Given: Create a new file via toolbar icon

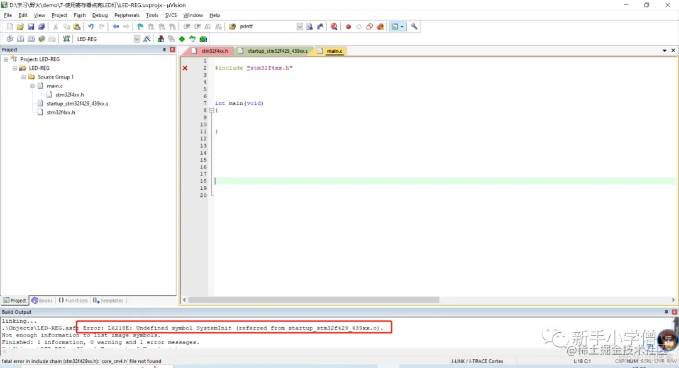Looking at the screenshot, I should tap(9, 26).
